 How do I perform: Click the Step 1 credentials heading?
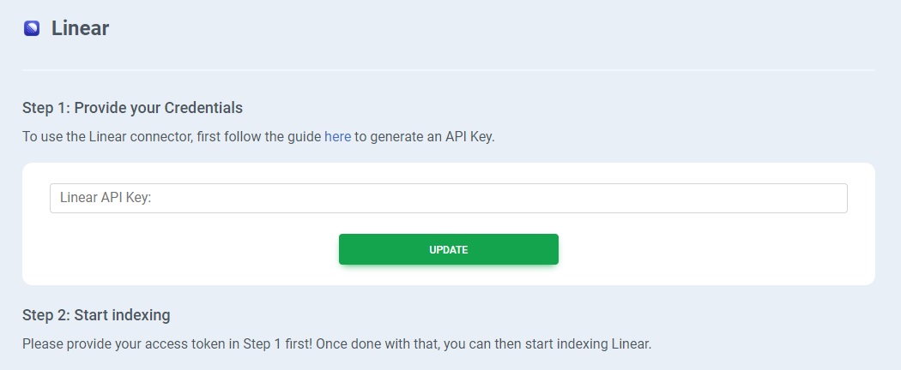[132, 108]
